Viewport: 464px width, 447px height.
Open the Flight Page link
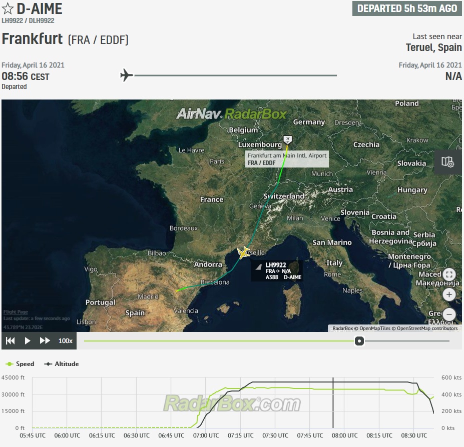(x=16, y=312)
